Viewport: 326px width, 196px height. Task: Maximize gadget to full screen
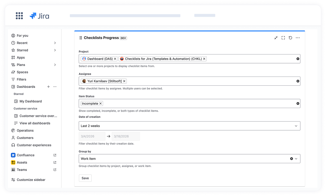[x=283, y=38]
